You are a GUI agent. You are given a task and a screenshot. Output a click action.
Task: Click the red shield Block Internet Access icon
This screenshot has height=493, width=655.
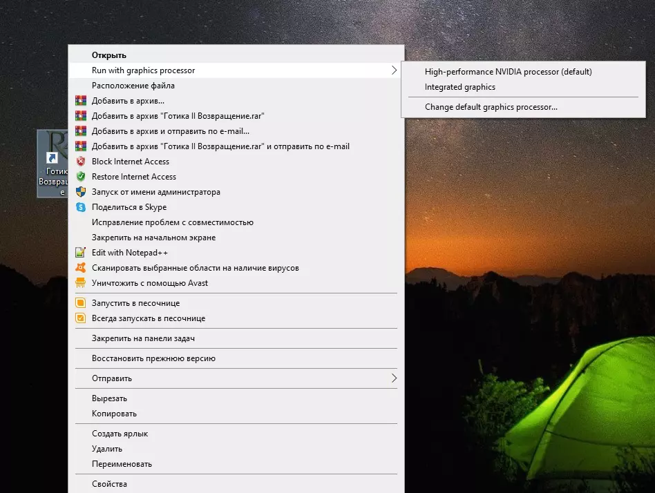click(x=81, y=161)
